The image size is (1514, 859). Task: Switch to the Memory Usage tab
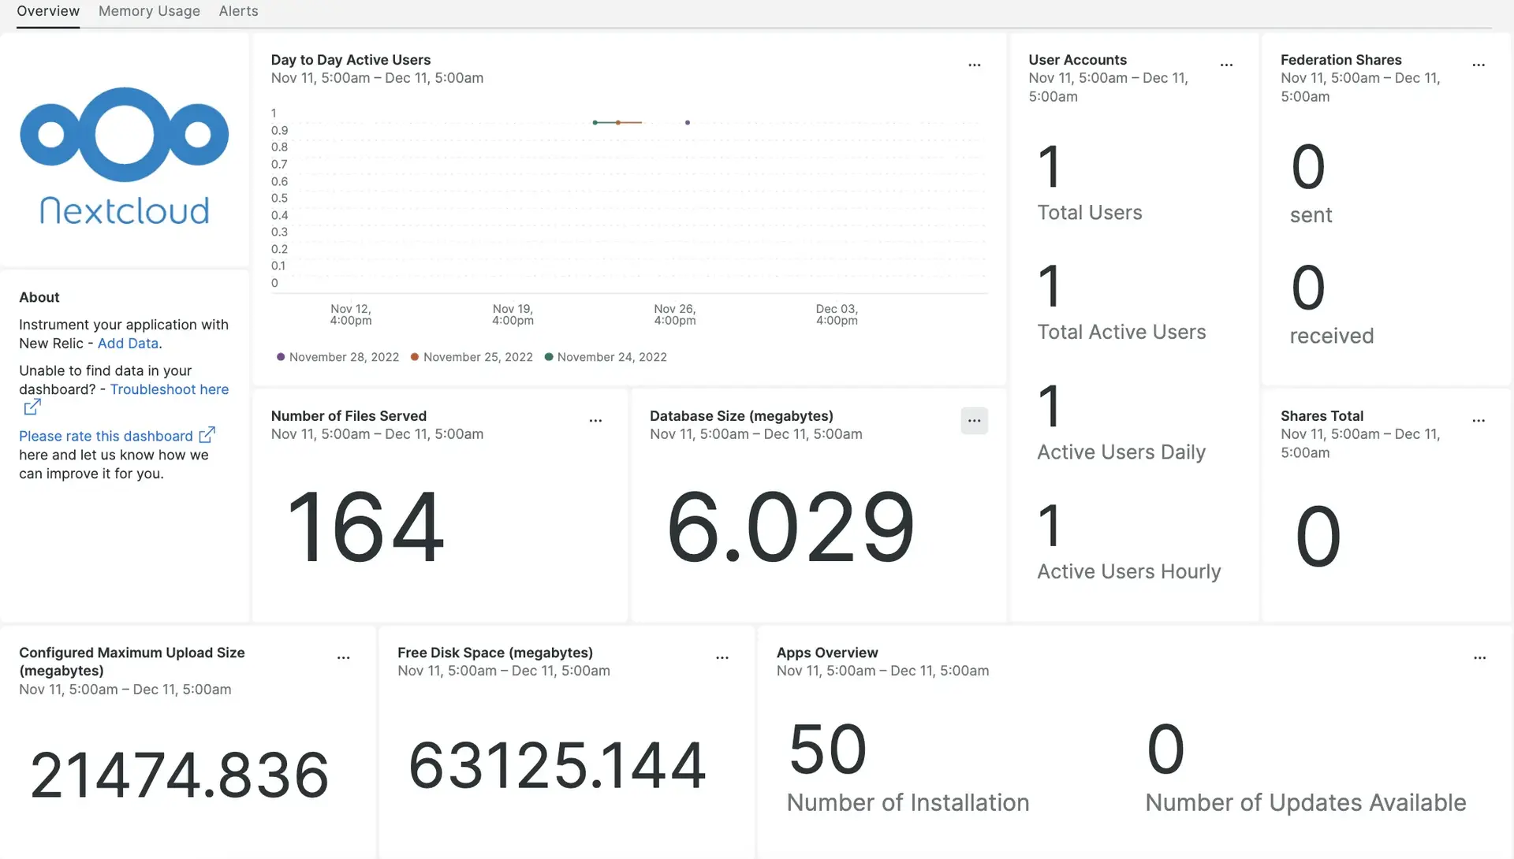[149, 11]
